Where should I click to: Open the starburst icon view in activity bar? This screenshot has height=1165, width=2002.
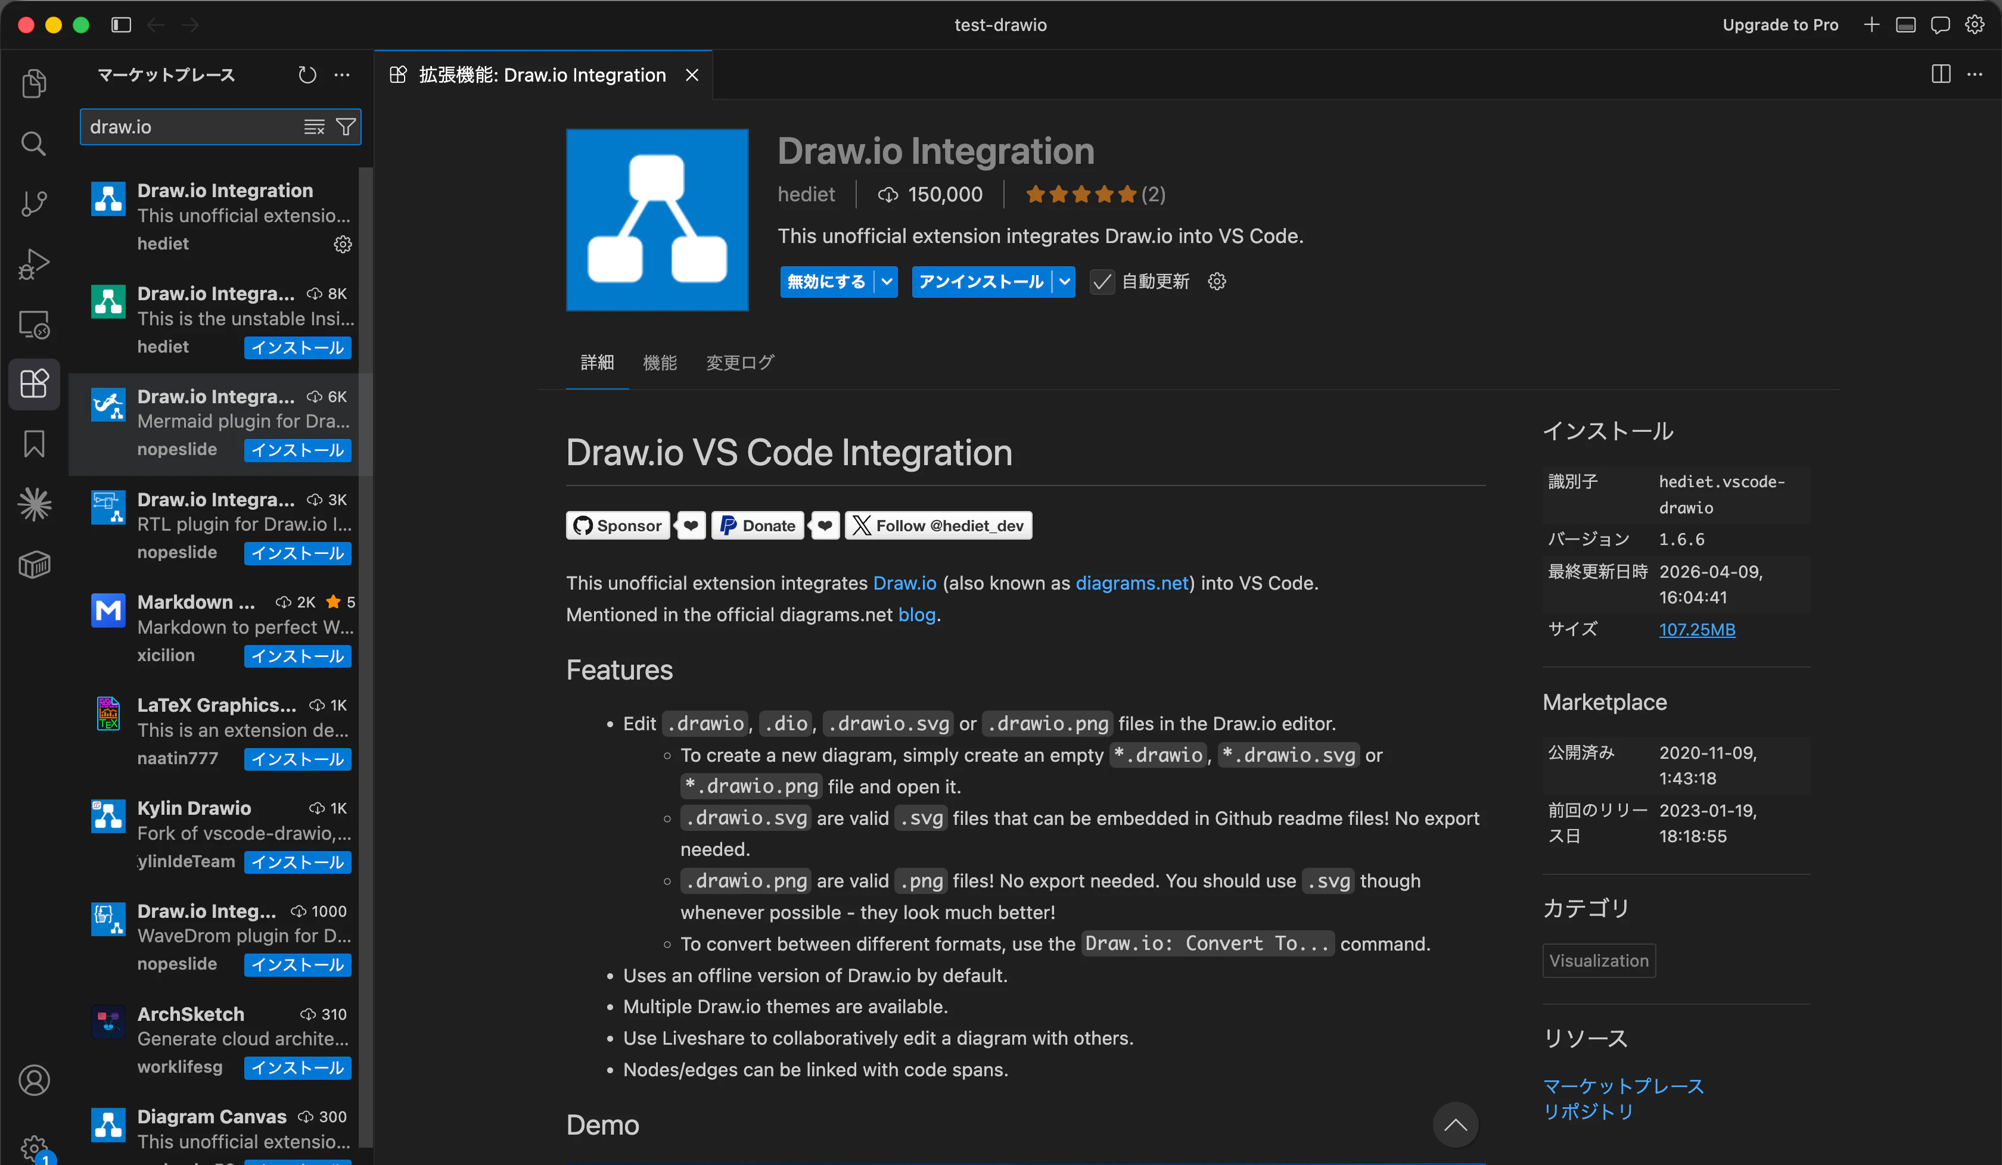click(33, 504)
